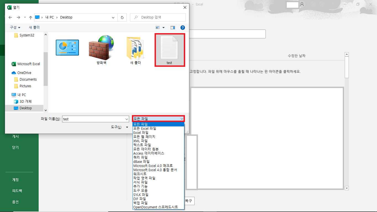The width and height of the screenshot is (377, 212).
Task: Click the 파일 이름 text field
Action: 93,119
